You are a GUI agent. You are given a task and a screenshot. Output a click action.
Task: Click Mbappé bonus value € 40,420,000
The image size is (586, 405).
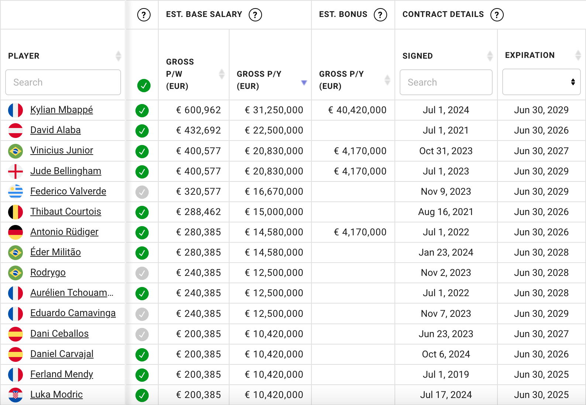(357, 110)
